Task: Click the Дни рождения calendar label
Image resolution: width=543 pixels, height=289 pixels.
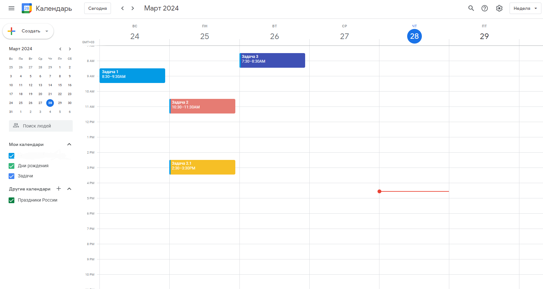Action: point(33,166)
